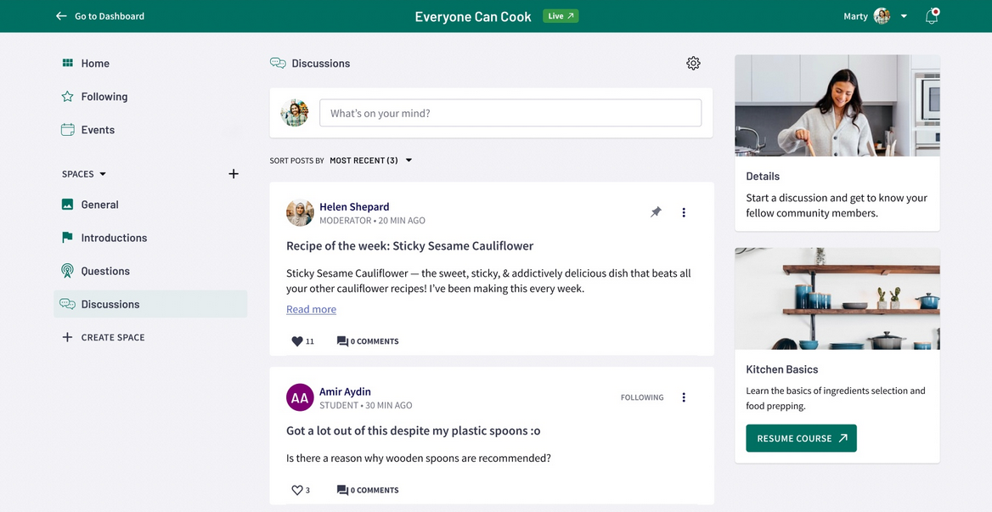Click the Live badge in the header
This screenshot has height=512, width=992.
click(561, 15)
